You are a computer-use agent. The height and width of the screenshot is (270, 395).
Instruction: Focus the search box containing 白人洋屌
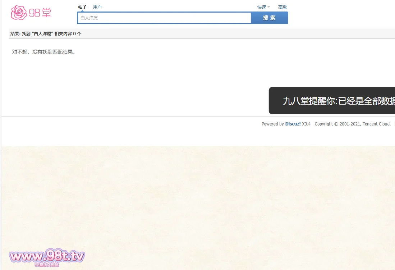(x=164, y=18)
